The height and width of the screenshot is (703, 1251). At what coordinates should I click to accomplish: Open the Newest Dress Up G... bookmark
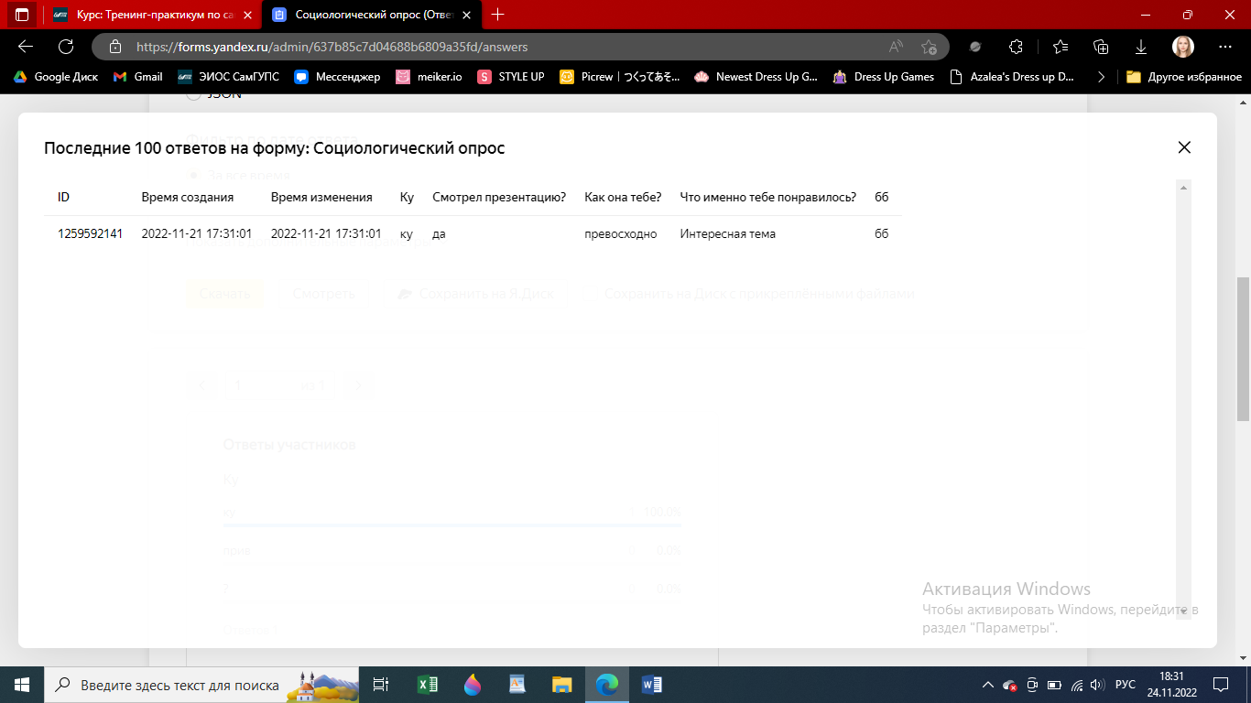(x=756, y=77)
